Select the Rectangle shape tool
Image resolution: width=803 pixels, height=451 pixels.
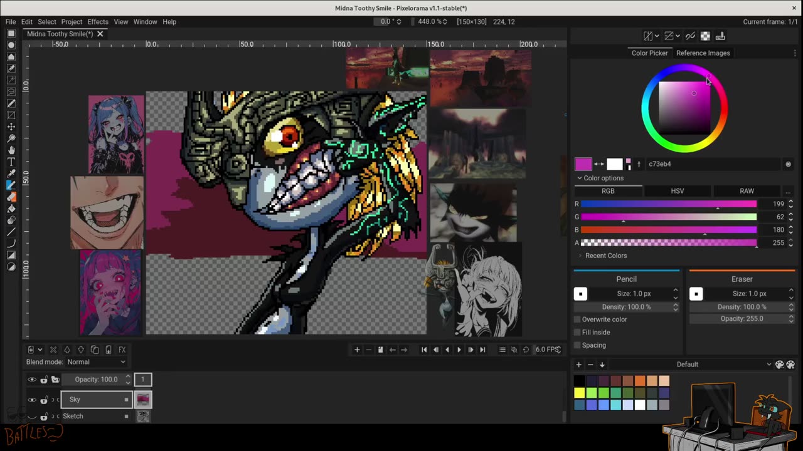click(x=11, y=256)
